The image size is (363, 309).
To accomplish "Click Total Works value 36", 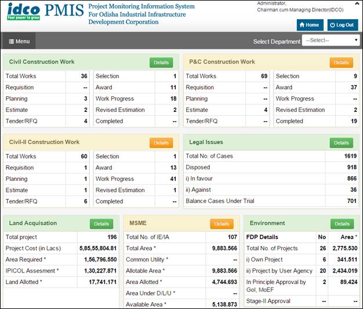I will coord(84,76).
